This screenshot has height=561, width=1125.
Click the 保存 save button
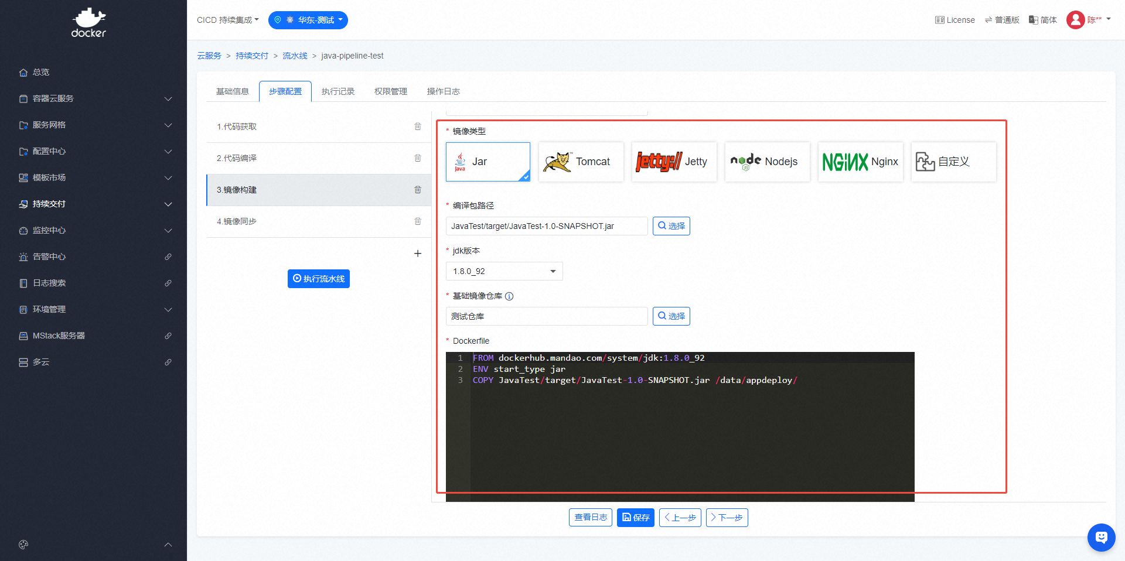[x=635, y=518]
